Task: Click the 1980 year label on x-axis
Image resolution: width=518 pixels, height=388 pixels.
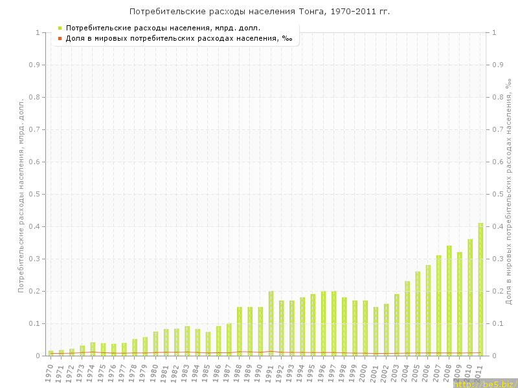Action: click(x=154, y=373)
